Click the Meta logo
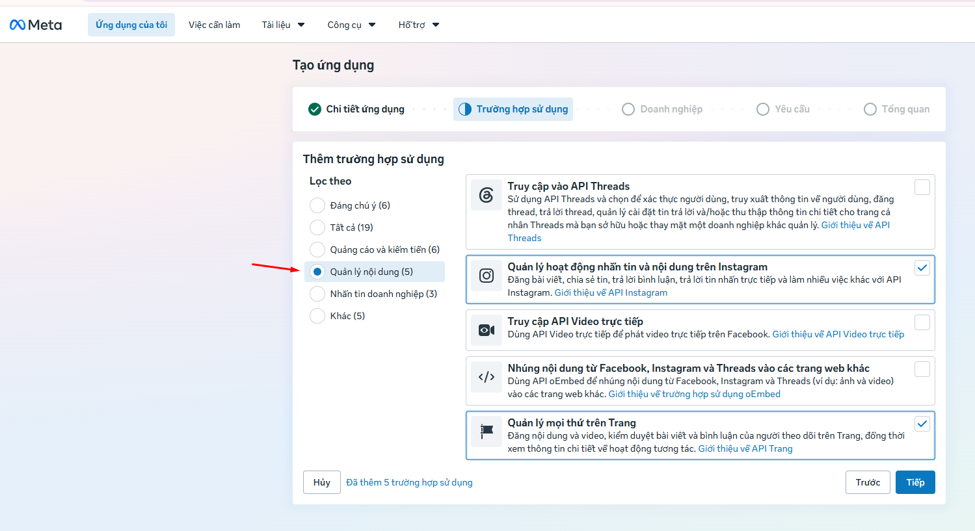 36,25
